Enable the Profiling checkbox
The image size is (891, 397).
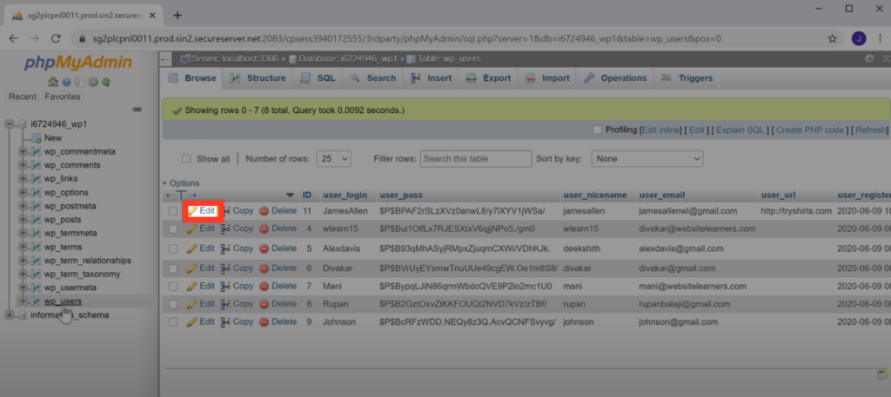click(x=597, y=130)
